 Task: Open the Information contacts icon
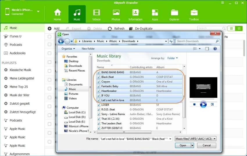coord(135,13)
